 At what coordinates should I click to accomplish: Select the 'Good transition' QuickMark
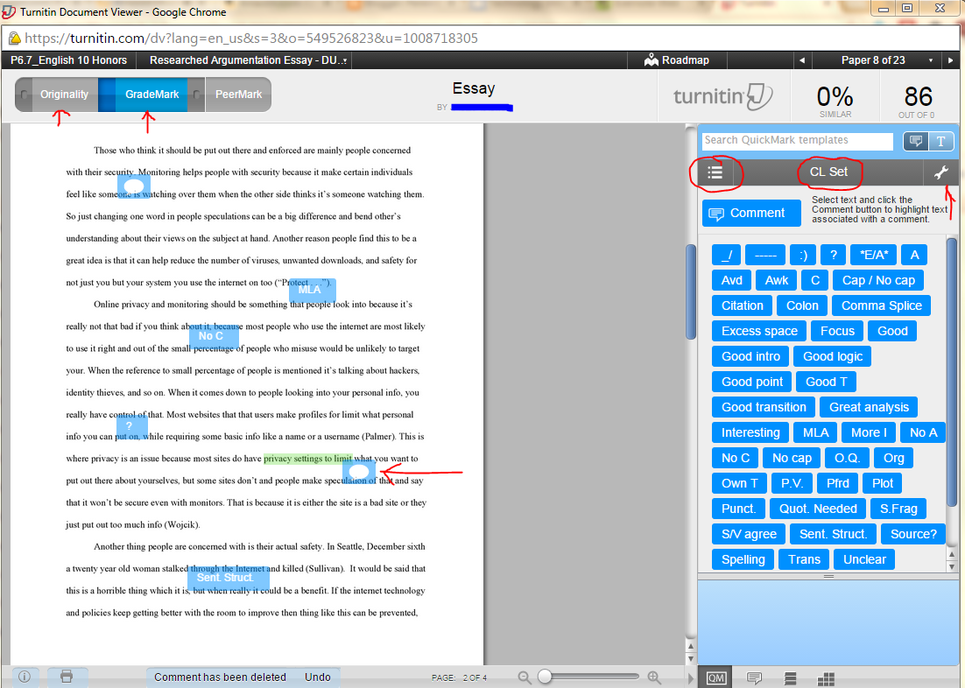pos(763,407)
